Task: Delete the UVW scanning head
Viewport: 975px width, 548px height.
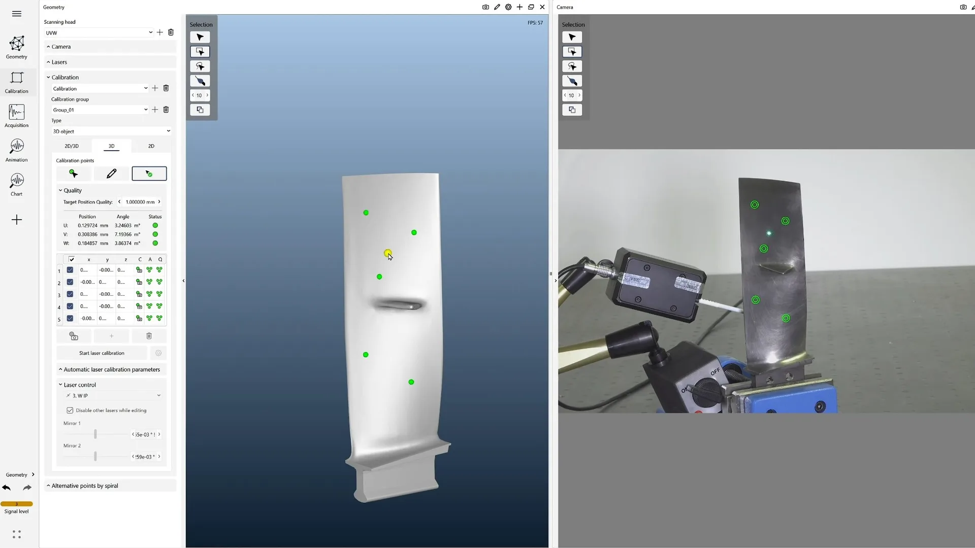Action: pos(171,32)
